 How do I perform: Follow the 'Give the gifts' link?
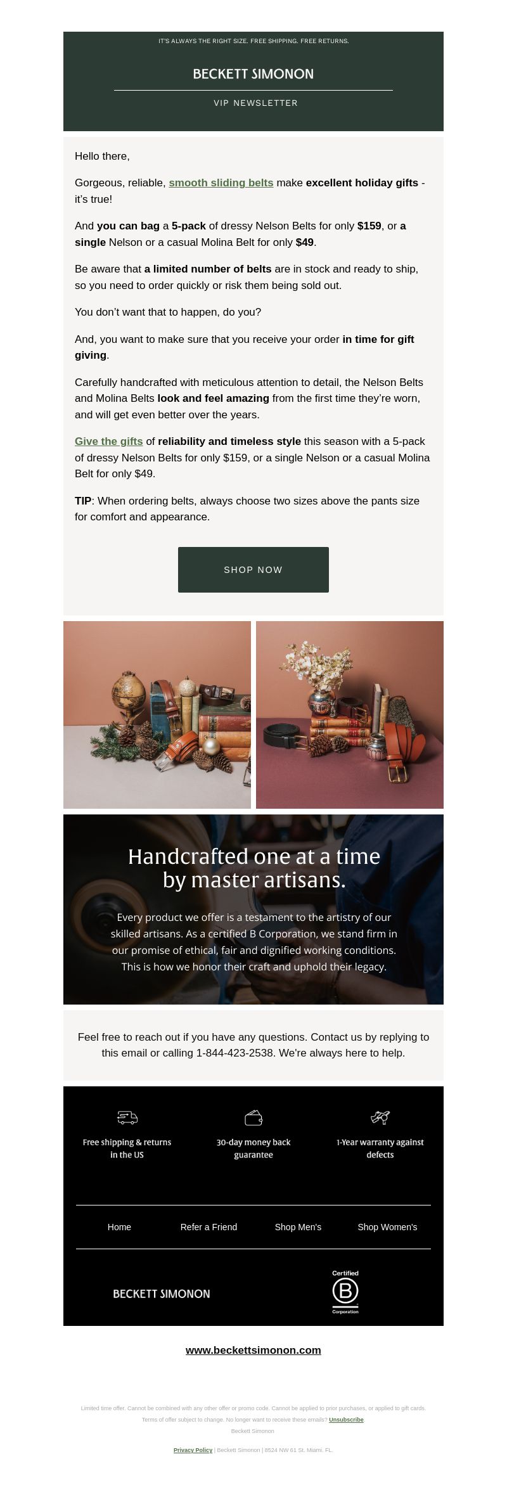click(109, 441)
